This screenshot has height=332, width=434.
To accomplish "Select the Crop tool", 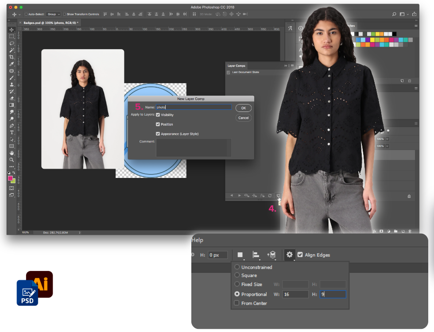I will click(x=12, y=57).
